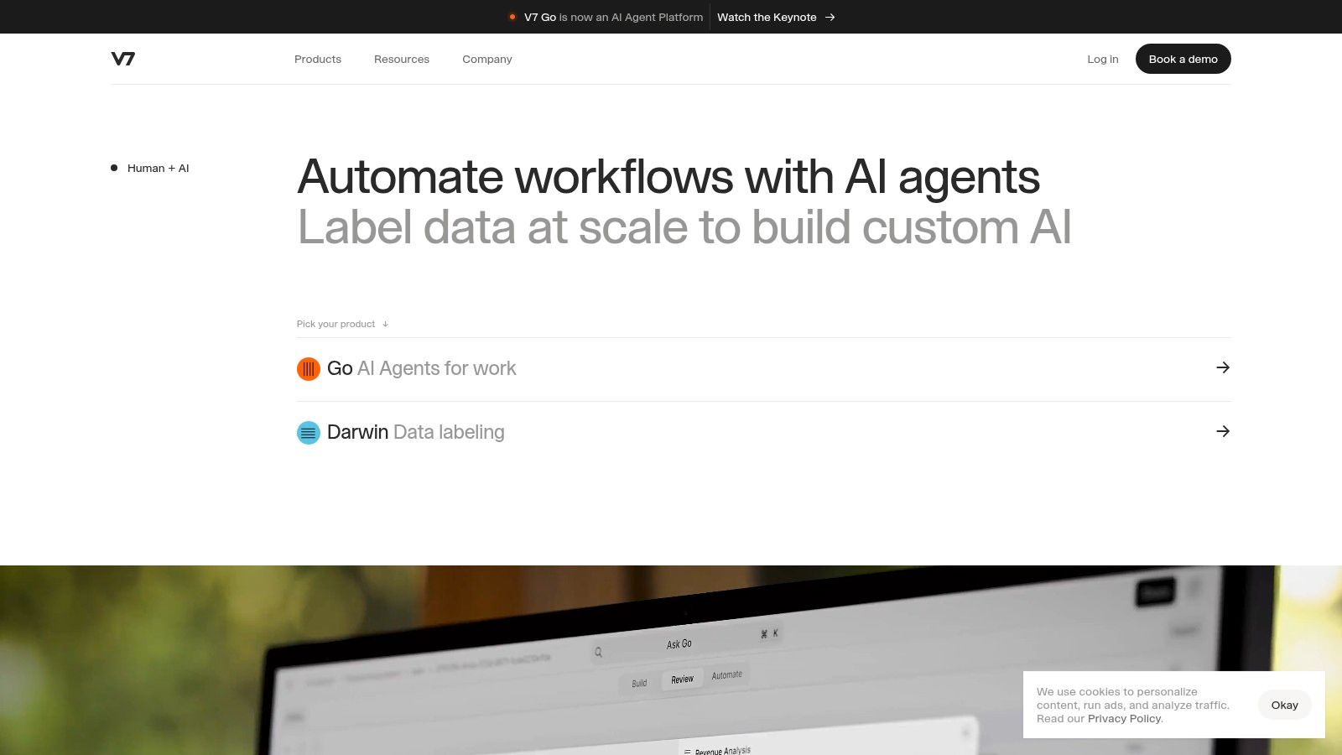Click the Automate tab in laptop preview
Image resolution: width=1342 pixels, height=755 pixels.
coord(727,675)
